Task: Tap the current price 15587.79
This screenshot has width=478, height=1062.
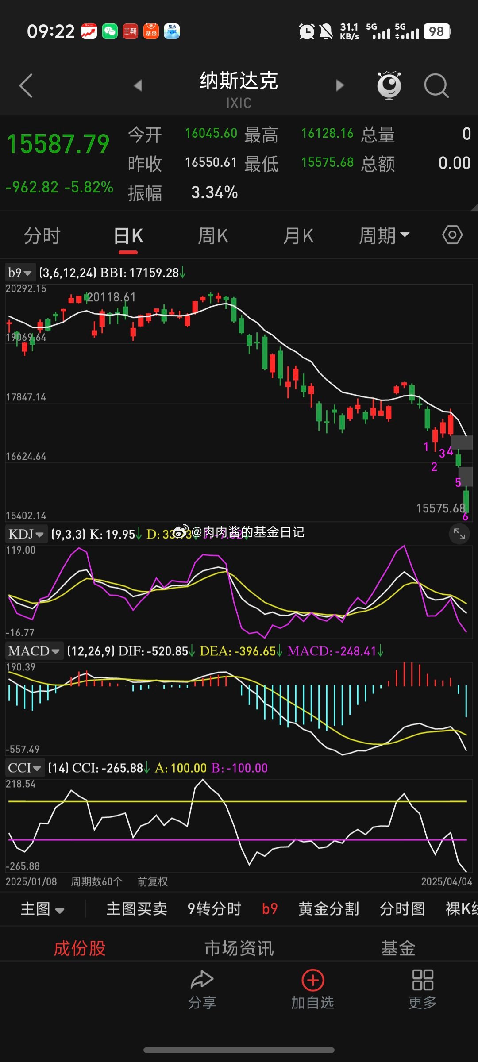Action: click(x=58, y=144)
